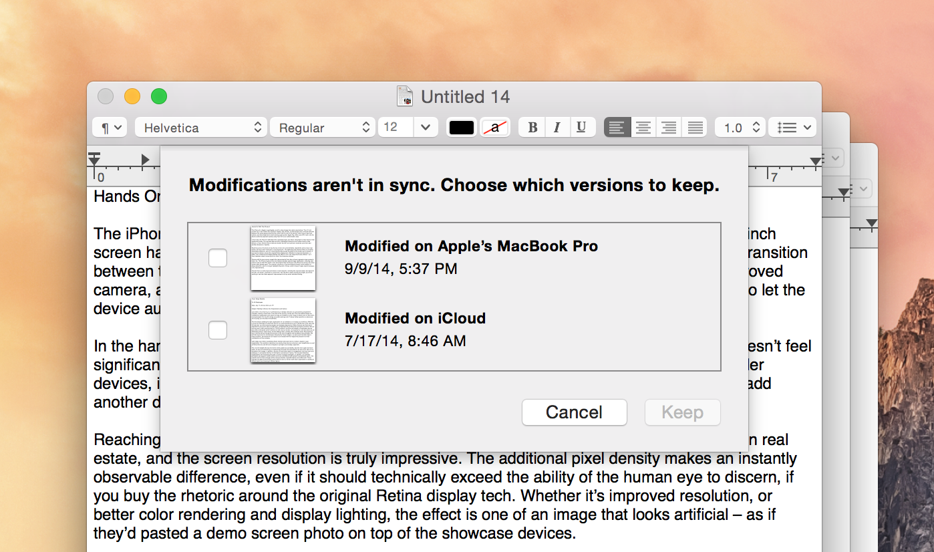
Task: Click the "Modified on Apple's MacBook Pro" label
Action: coord(471,246)
